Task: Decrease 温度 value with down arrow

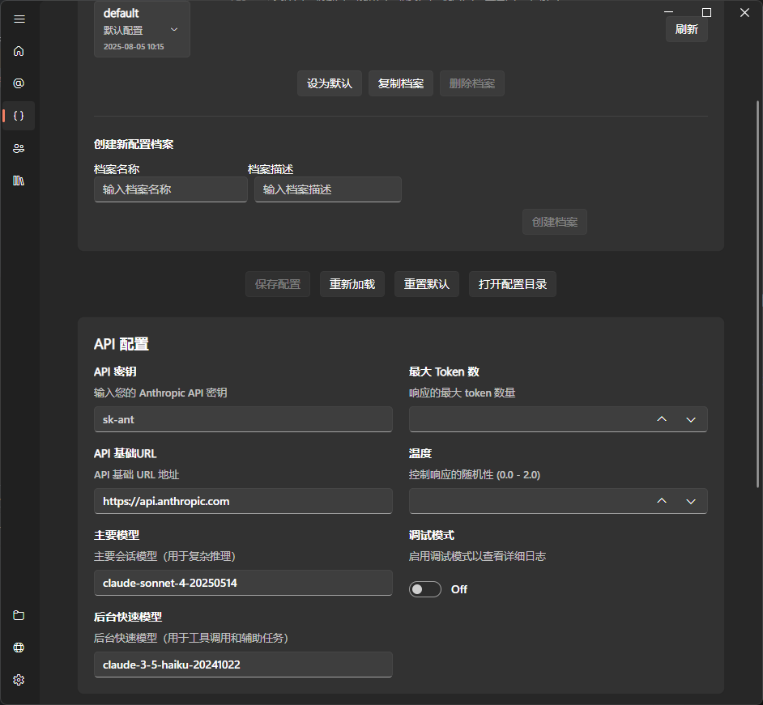Action: point(691,501)
